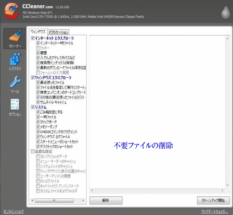Uncheck インターネット一時ファイル checkbox

(38, 43)
